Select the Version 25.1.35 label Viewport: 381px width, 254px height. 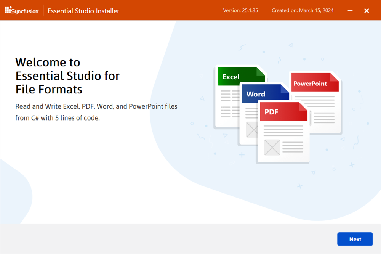click(x=240, y=10)
